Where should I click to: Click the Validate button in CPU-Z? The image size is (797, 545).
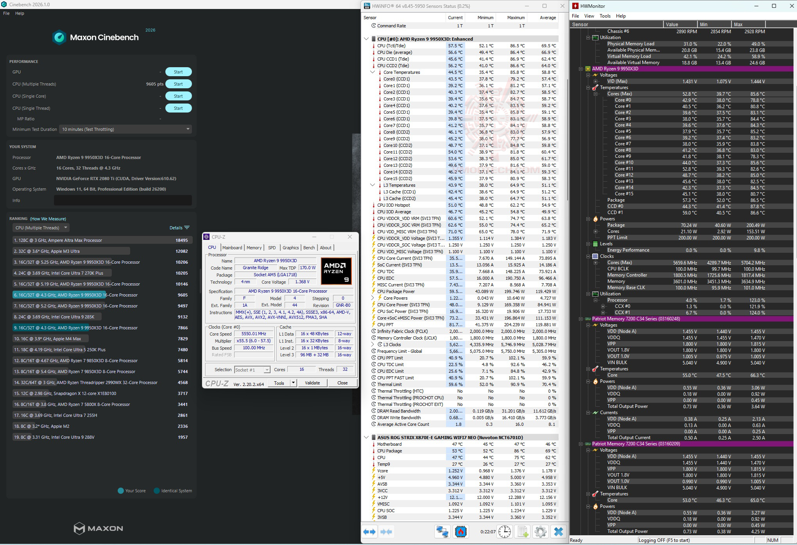pyautogui.click(x=312, y=383)
